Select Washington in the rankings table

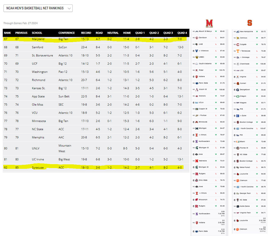(x=40, y=72)
